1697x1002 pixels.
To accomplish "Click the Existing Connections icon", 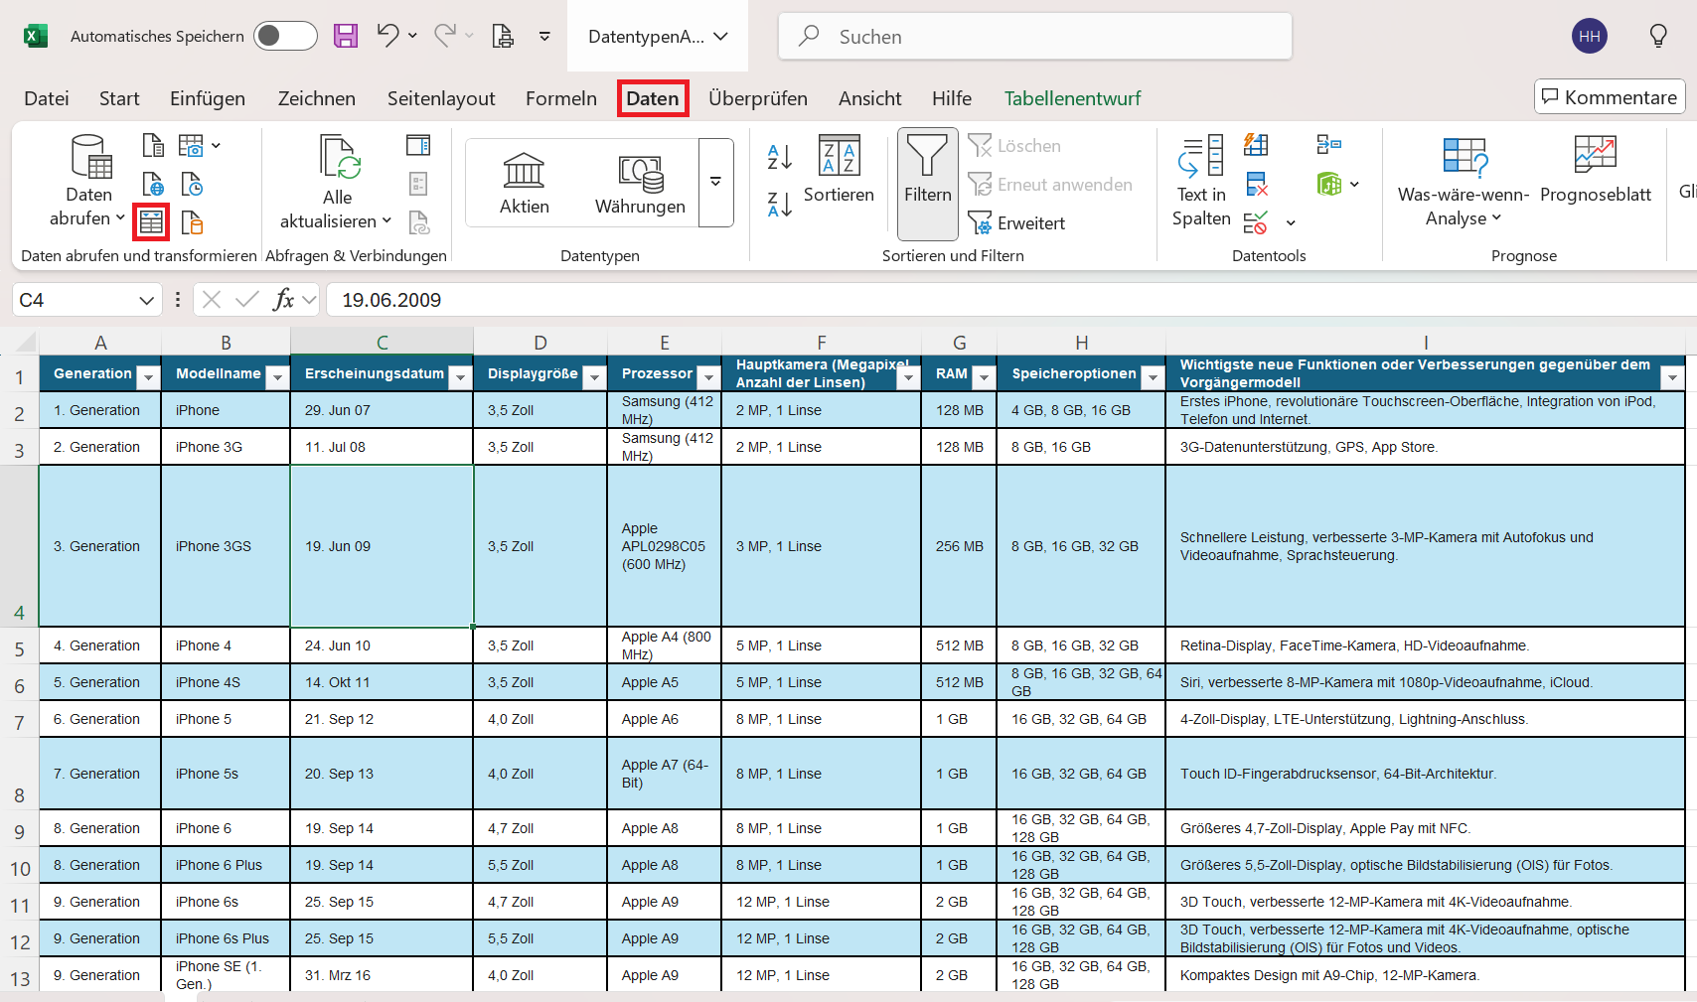I will click(192, 222).
